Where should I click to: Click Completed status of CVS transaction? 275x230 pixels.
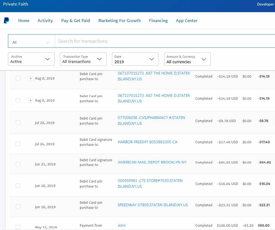coord(204,121)
